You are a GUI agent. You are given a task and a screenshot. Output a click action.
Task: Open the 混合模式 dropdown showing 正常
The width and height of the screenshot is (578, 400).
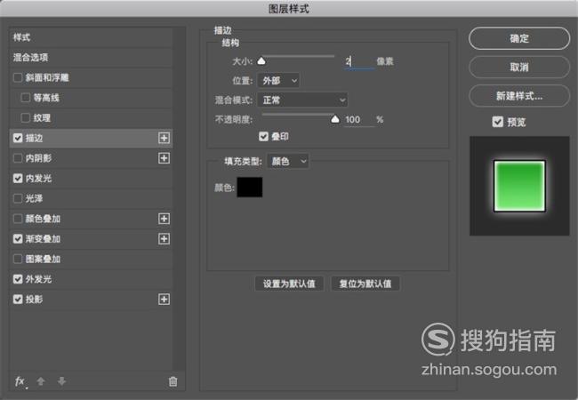tap(302, 100)
